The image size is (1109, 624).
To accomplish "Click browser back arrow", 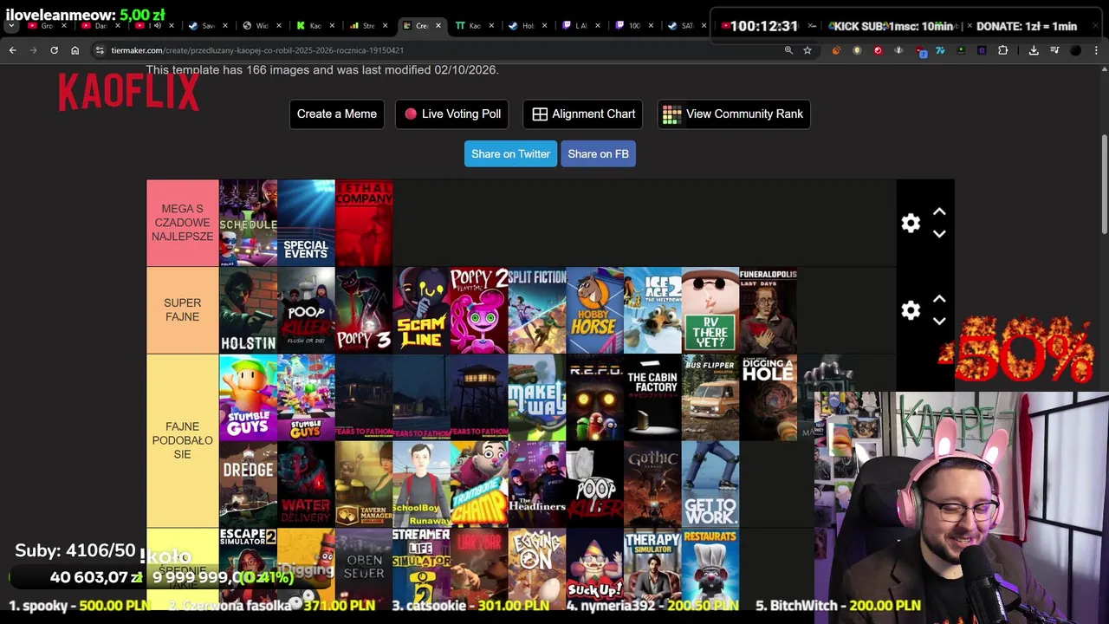I will tap(12, 50).
